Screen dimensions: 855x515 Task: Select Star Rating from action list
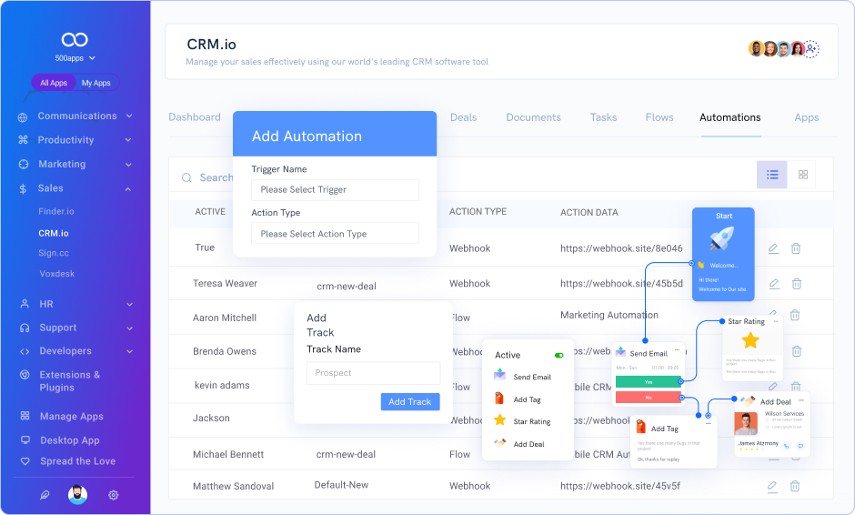(522, 421)
